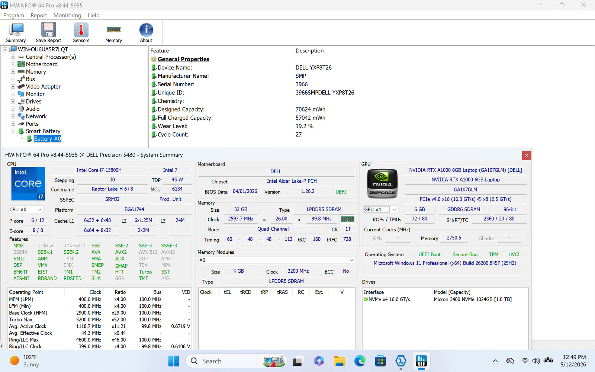Open the Summary toolbar icon
The width and height of the screenshot is (595, 372).
tap(16, 33)
